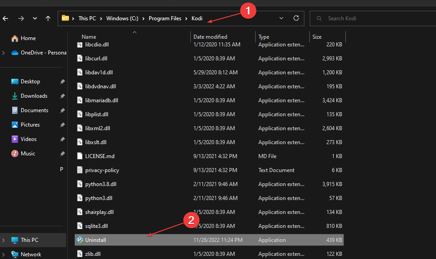Image resolution: width=436 pixels, height=259 pixels.
Task: Click pin icon next to Downloads
Action: pos(63,96)
